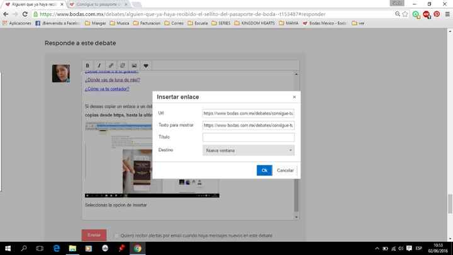453x255 pixels.
Task: Click the ESP language indicator
Action: click(x=418, y=248)
